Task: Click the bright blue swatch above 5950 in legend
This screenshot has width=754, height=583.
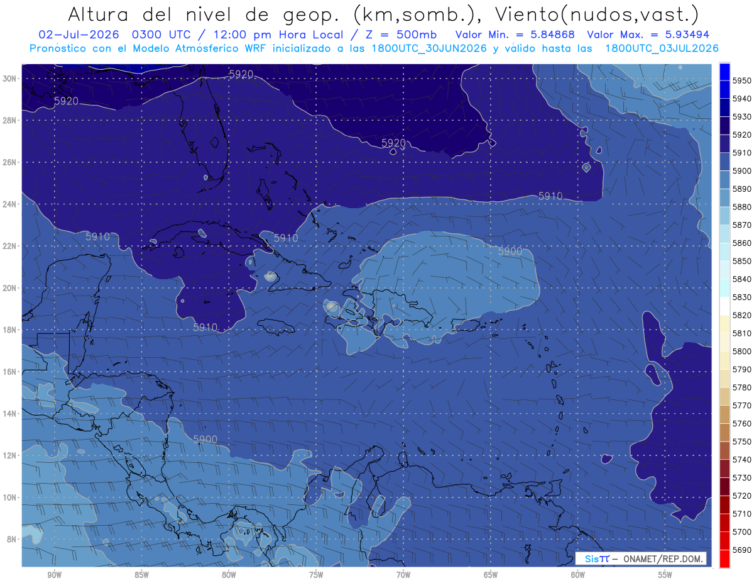Action: click(x=724, y=72)
